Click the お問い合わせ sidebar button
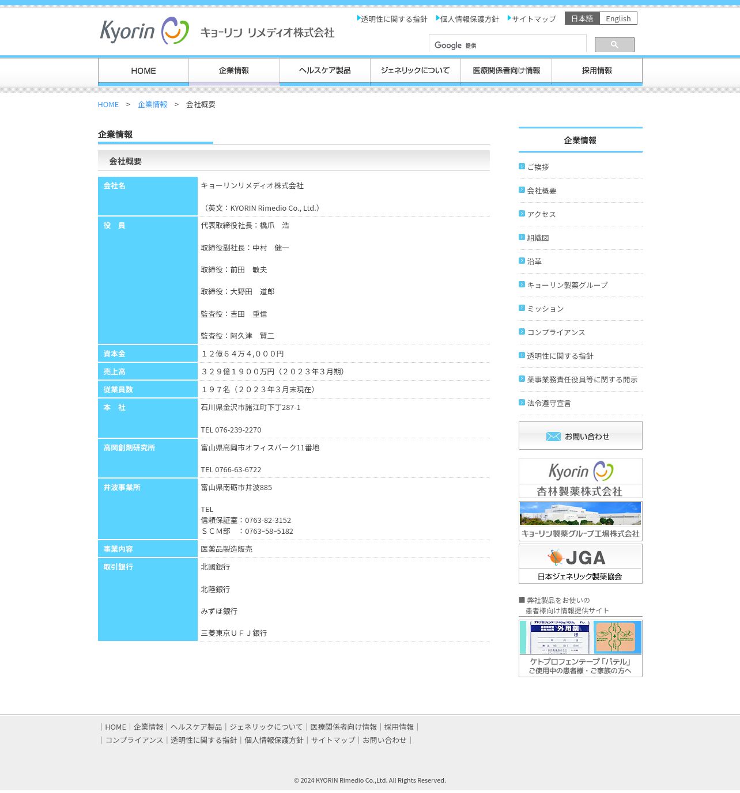The height and width of the screenshot is (793, 740). click(x=580, y=435)
